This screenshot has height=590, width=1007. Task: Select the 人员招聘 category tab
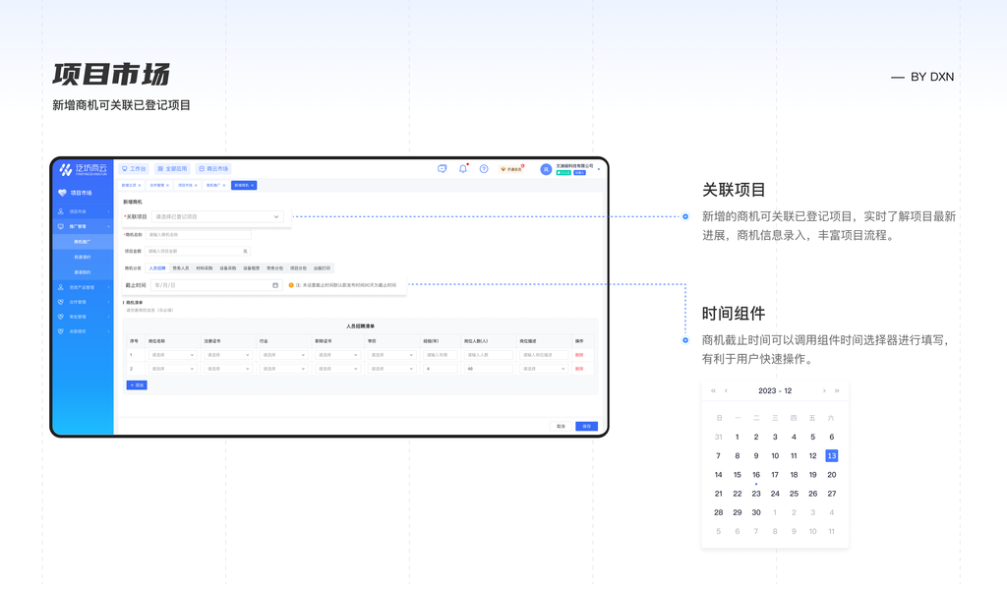(157, 268)
